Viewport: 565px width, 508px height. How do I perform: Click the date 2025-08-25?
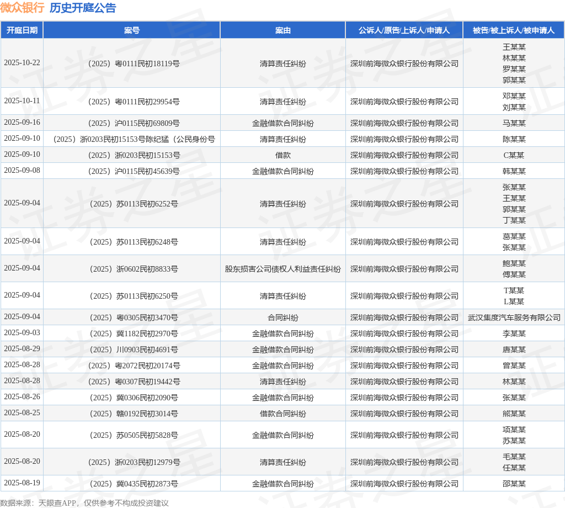point(22,413)
